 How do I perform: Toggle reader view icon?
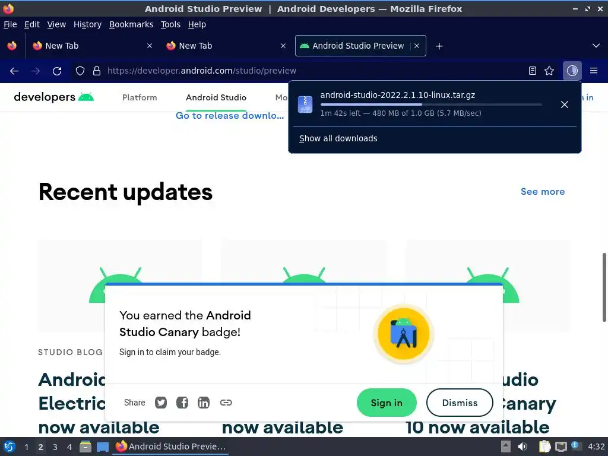click(533, 71)
